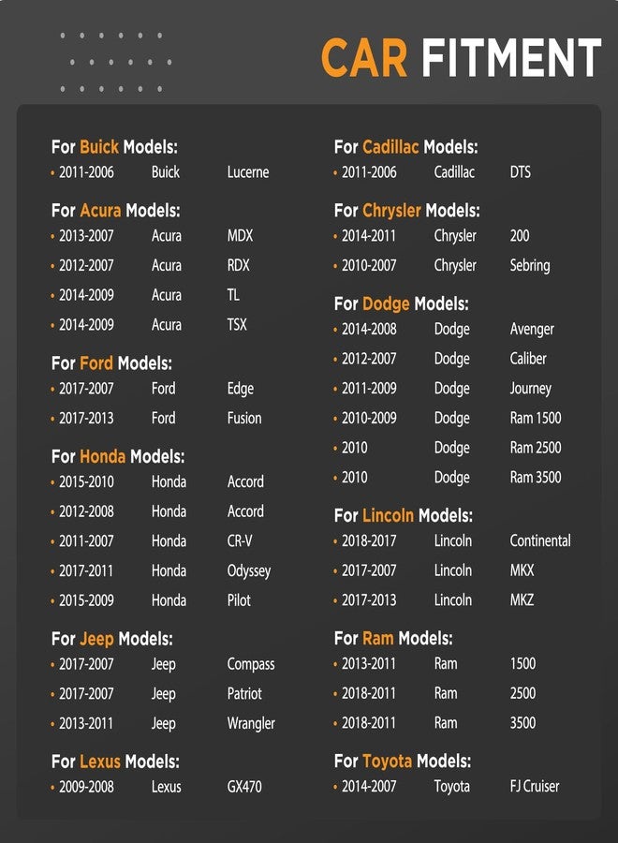This screenshot has width=618, height=843.
Task: Click the Toyota FJ Cruiser entry
Action: [x=446, y=787]
